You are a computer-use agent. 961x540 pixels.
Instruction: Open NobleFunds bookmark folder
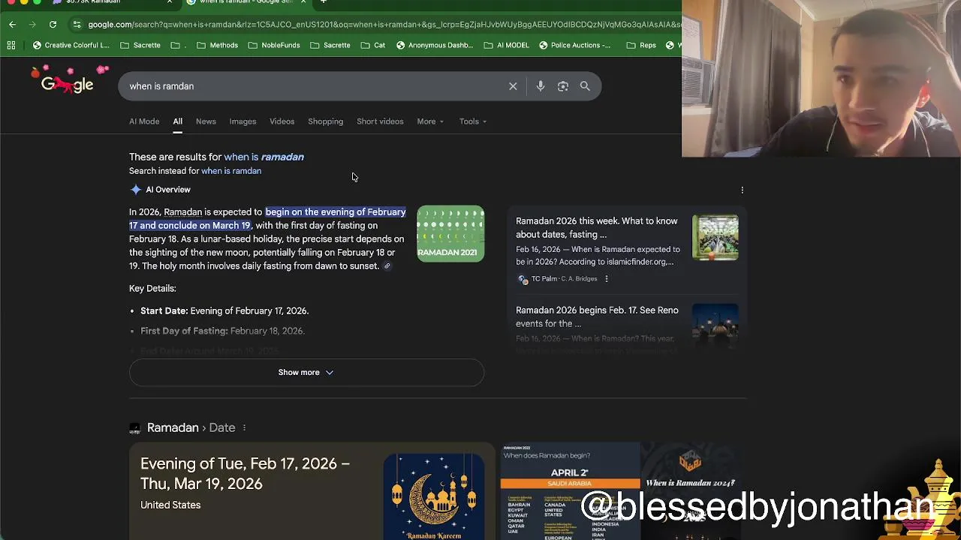point(274,45)
